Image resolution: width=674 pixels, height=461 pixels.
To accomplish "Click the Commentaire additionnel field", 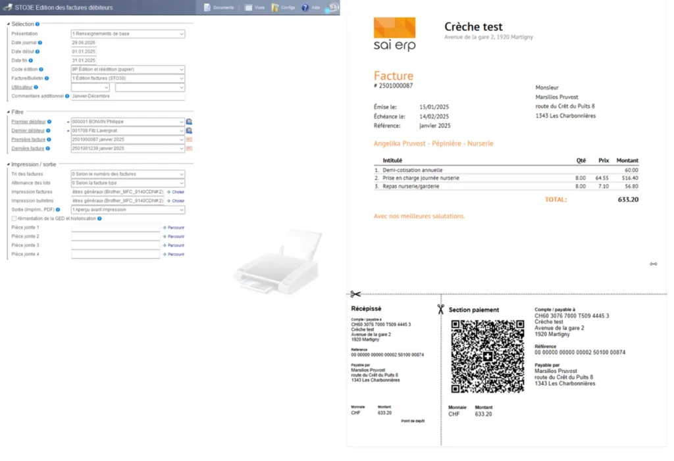I will (x=128, y=96).
